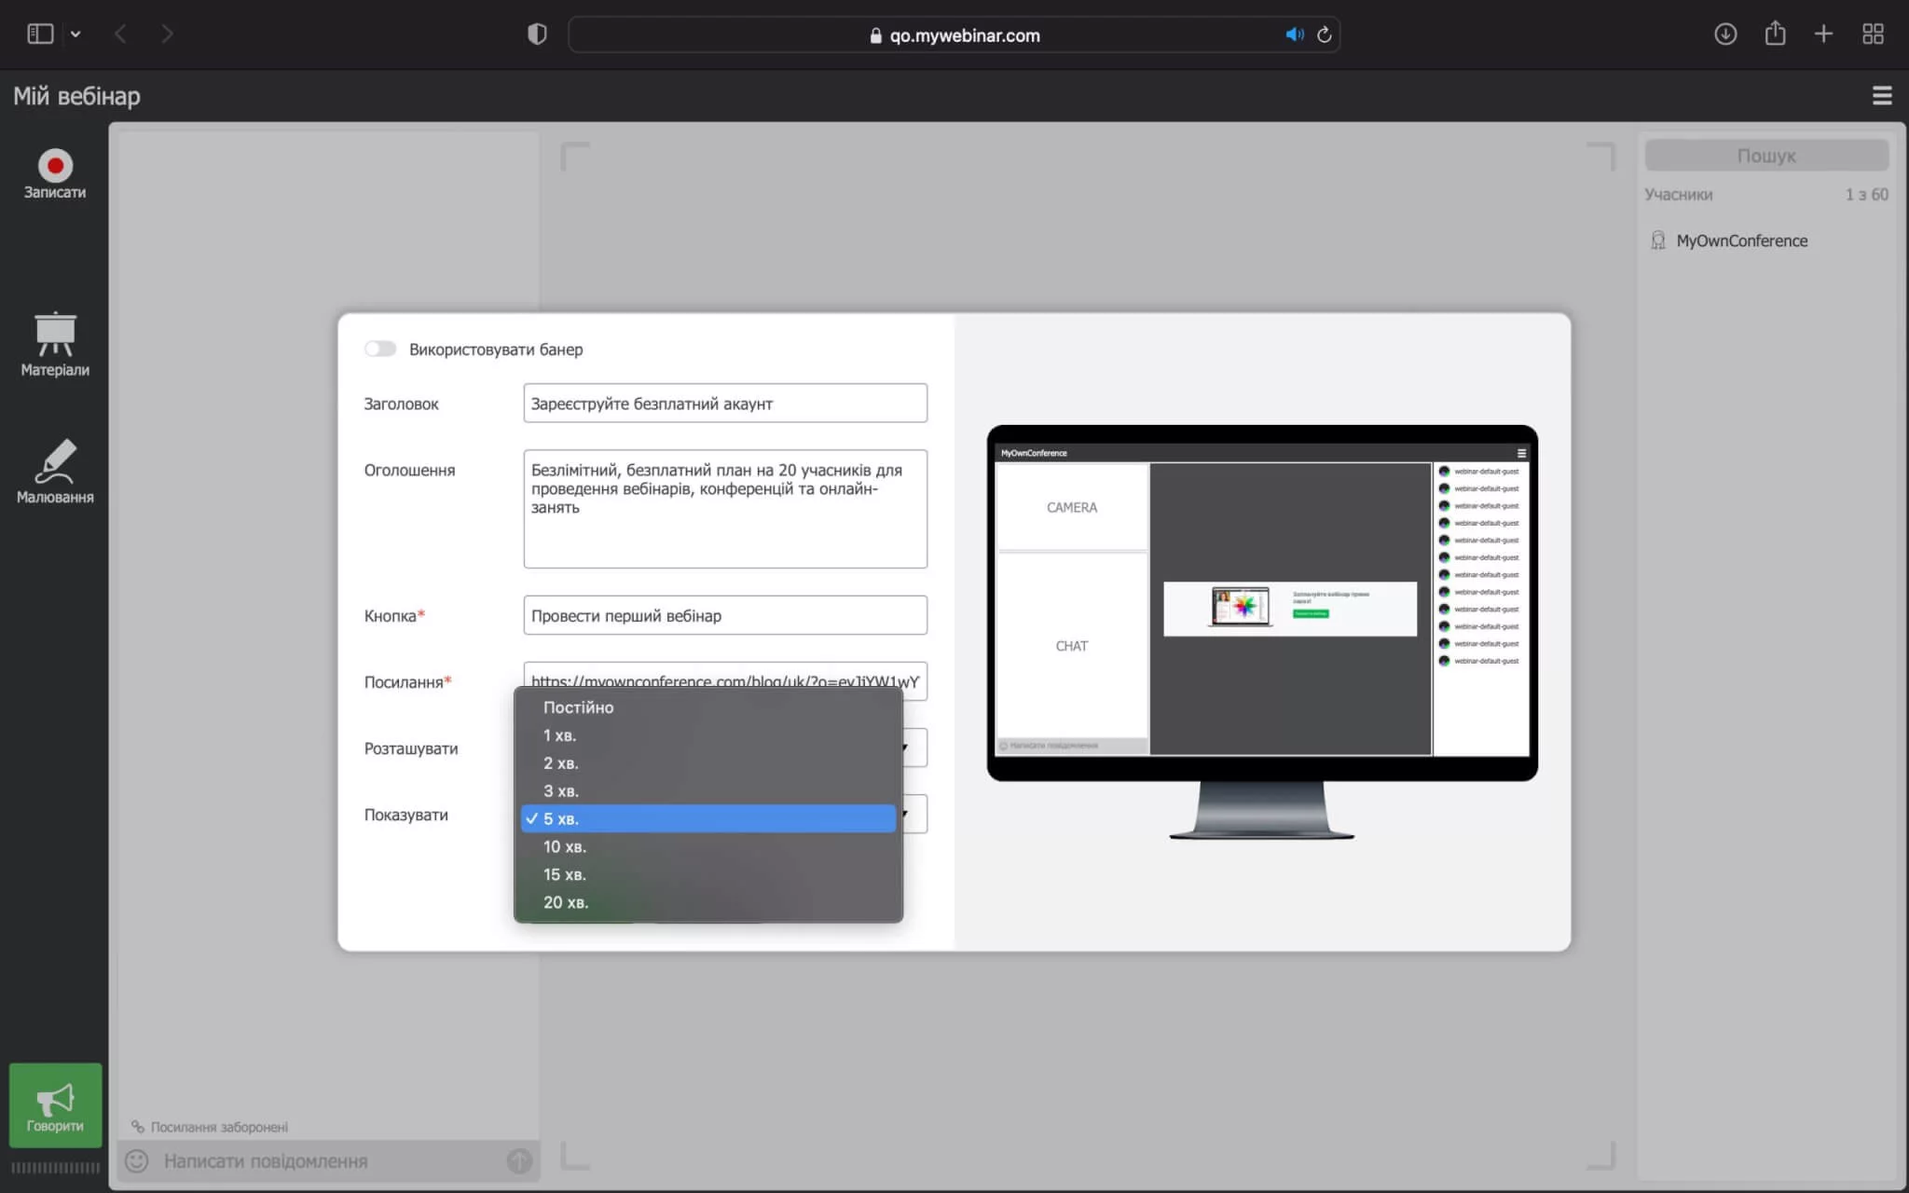Select the Малювання drawing tool icon
The image size is (1909, 1193).
[x=55, y=461]
